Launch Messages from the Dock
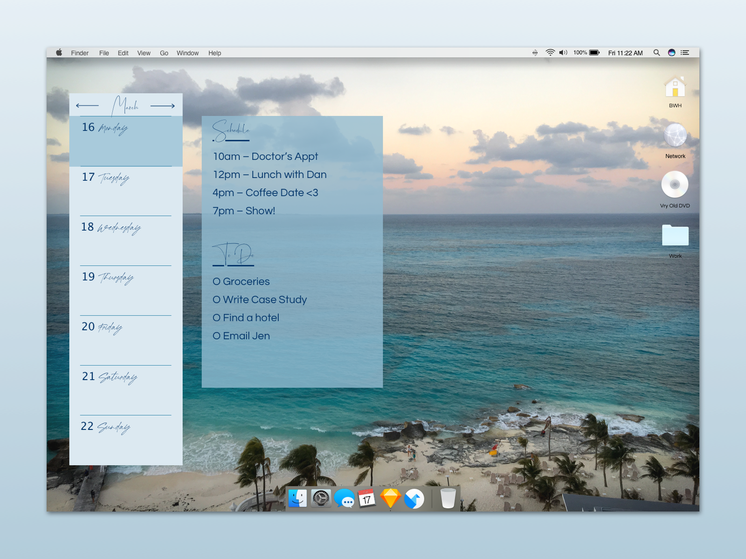Image resolution: width=746 pixels, height=559 pixels. pos(344,499)
